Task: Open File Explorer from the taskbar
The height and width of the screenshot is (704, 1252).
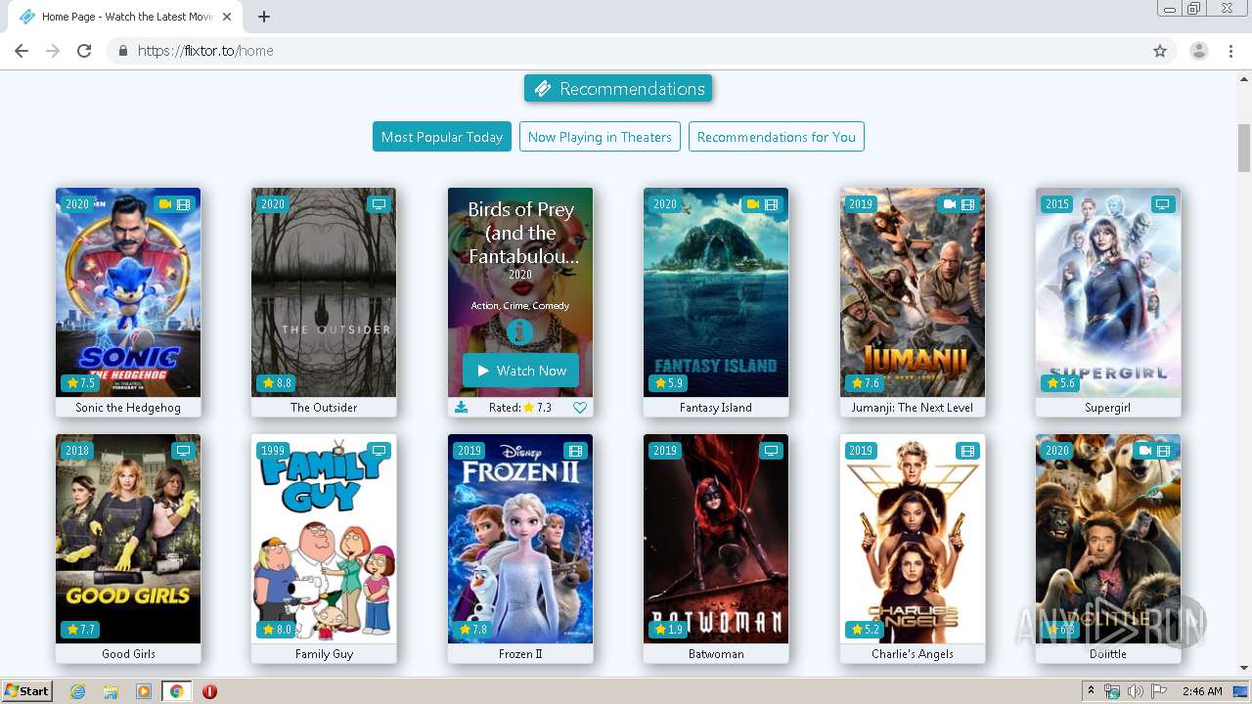Action: [x=111, y=691]
